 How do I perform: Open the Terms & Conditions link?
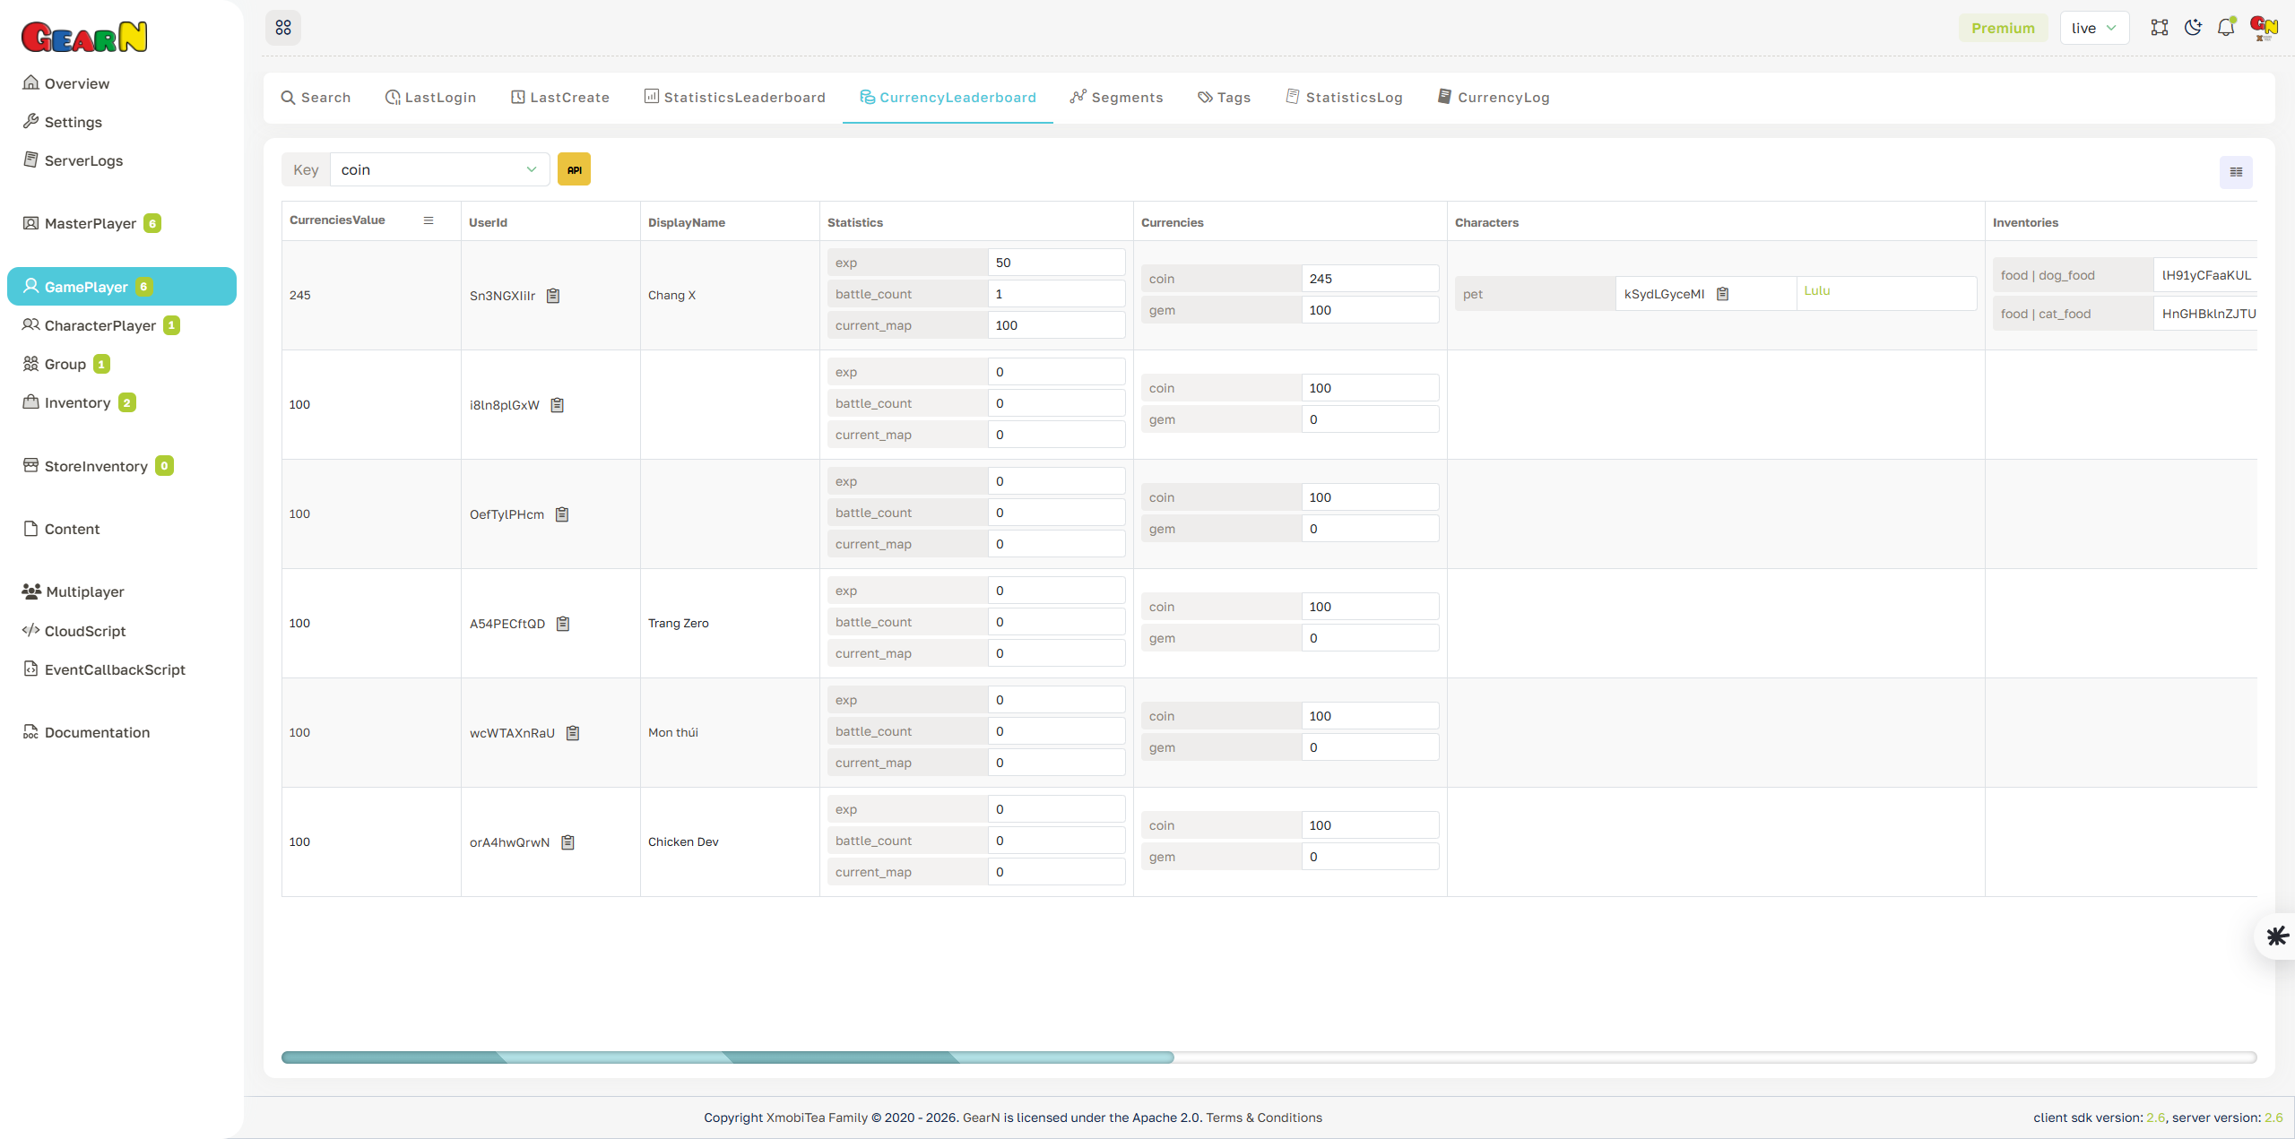coord(1264,1117)
